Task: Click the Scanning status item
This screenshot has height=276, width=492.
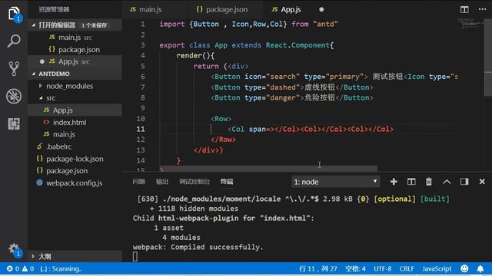Action: click(x=61, y=268)
